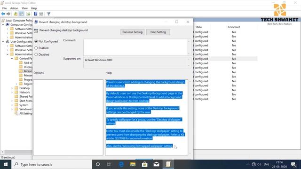Image resolution: width=301 pixels, height=169 pixels.
Task: Expand the Network folder node
Action: coord(12,92)
